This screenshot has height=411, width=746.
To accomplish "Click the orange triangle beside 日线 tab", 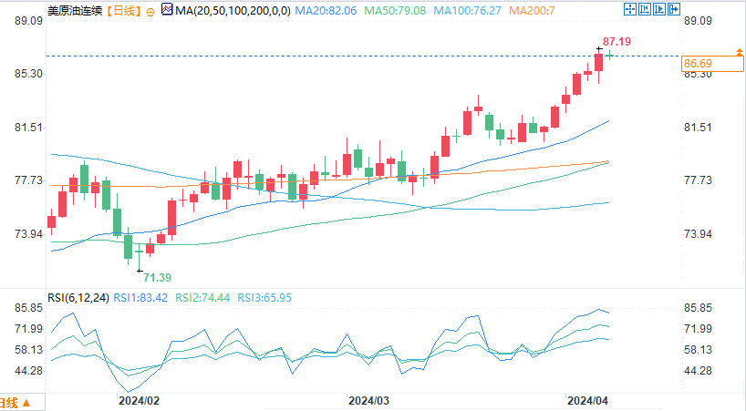I will tap(26, 403).
